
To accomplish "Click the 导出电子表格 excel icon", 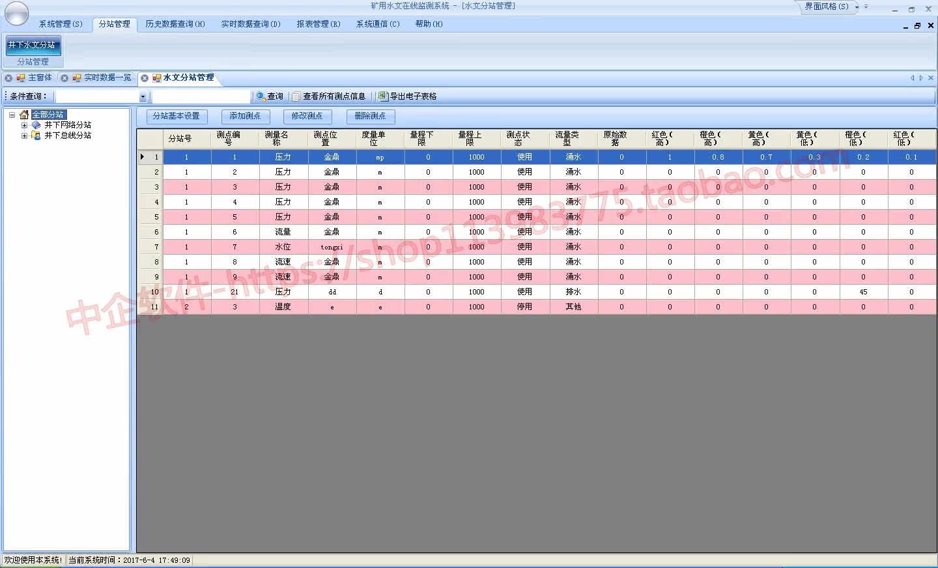I will [x=383, y=96].
